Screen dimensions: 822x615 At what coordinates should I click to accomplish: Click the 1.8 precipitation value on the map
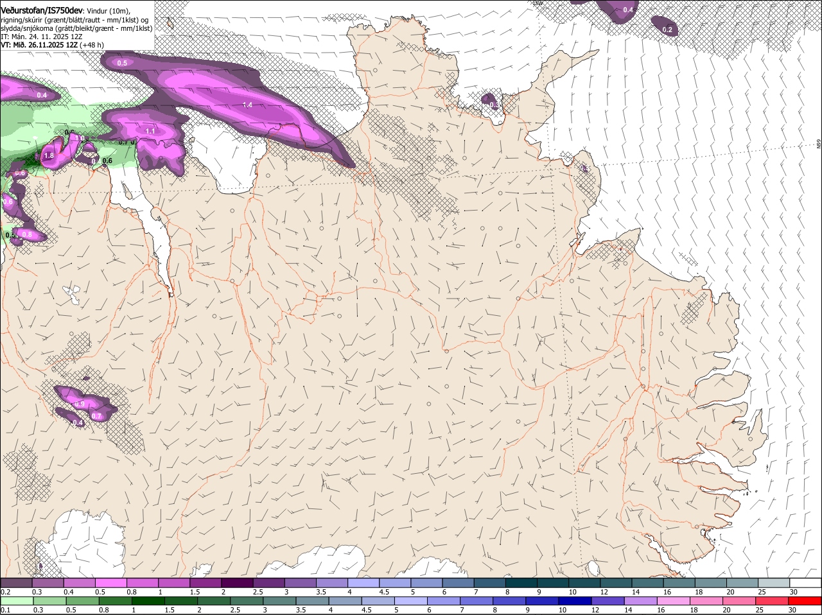tap(48, 155)
